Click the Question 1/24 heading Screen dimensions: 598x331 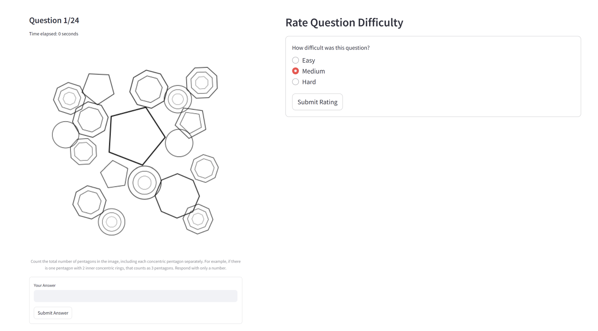tap(54, 20)
